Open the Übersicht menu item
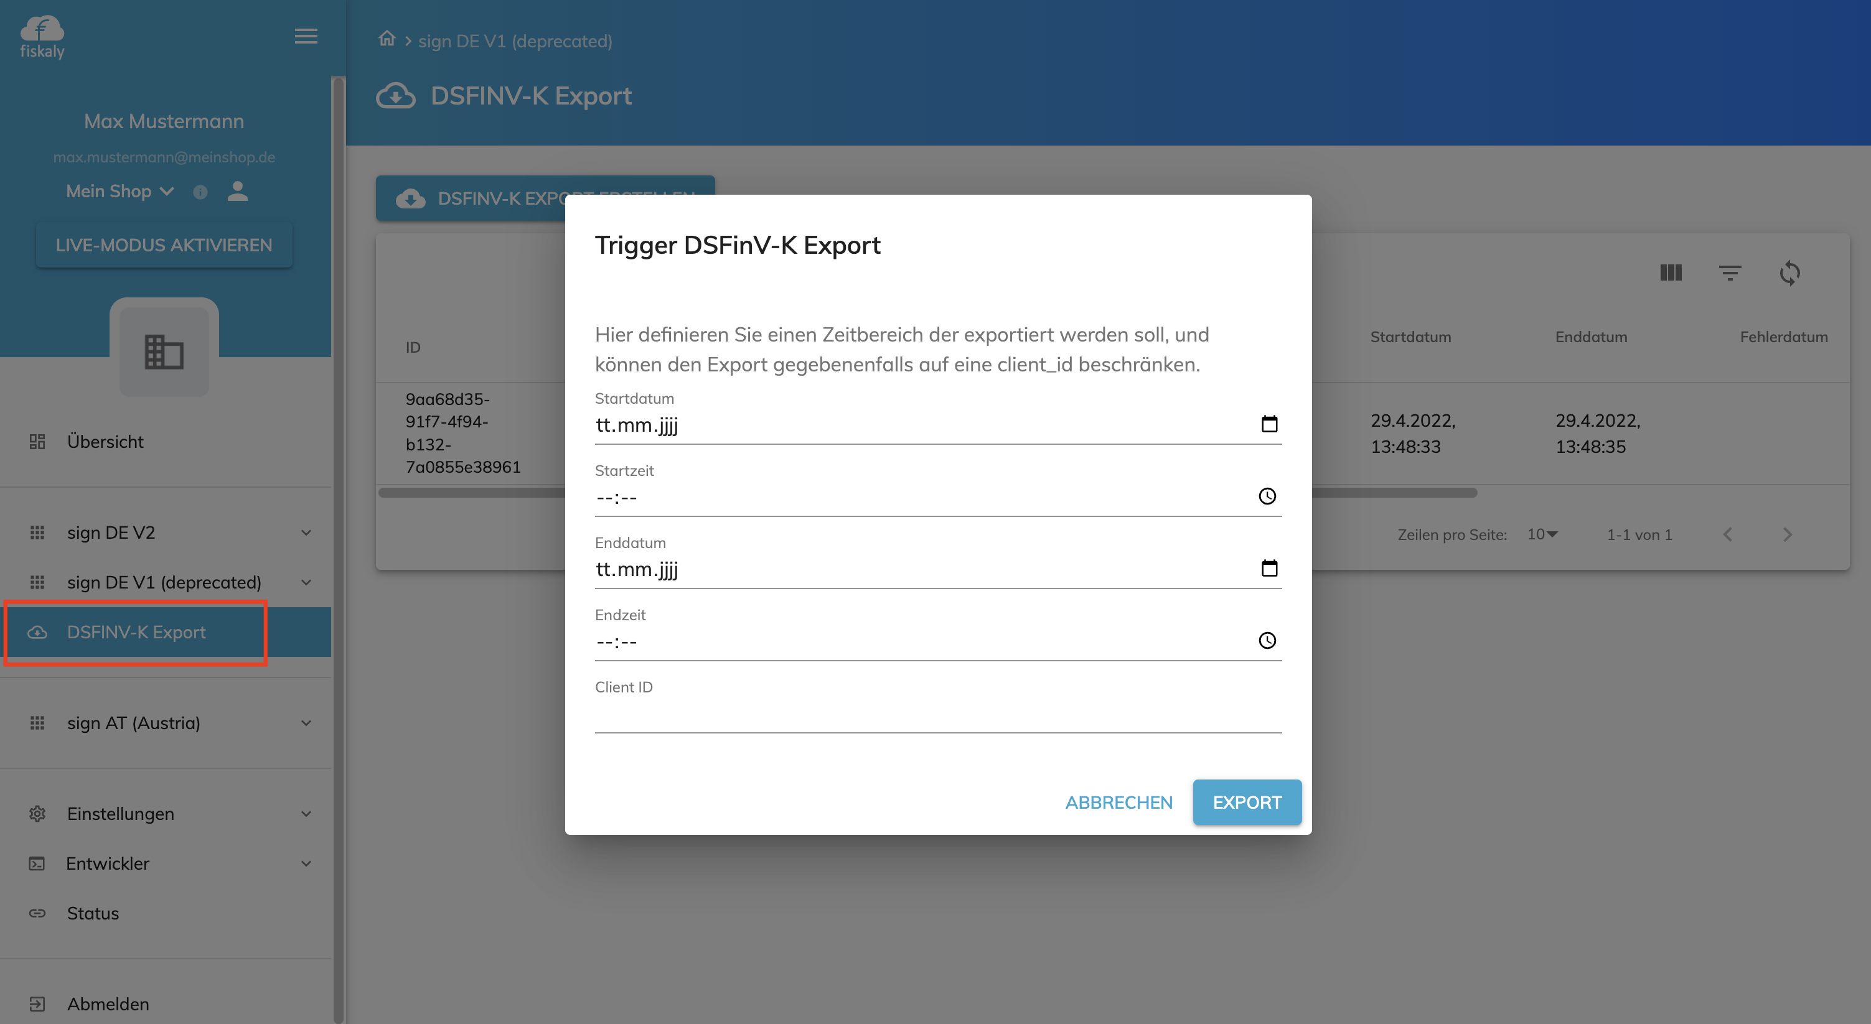The image size is (1871, 1024). 105,442
